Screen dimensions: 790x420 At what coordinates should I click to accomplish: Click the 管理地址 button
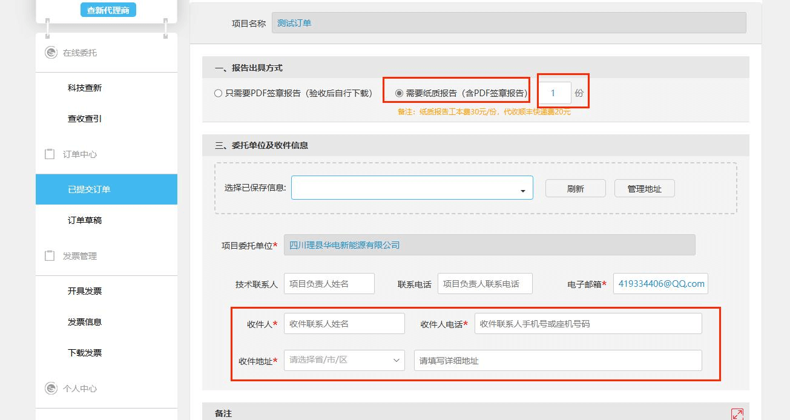pyautogui.click(x=644, y=189)
